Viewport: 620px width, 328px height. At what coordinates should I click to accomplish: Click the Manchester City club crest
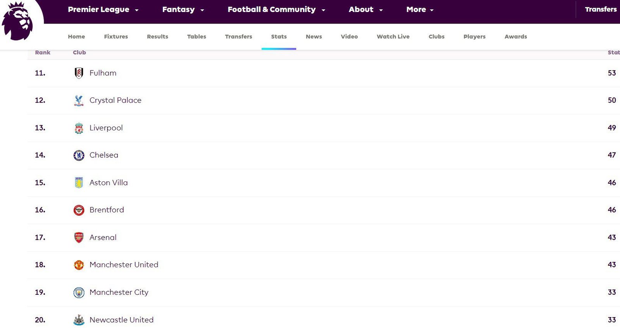click(x=79, y=292)
